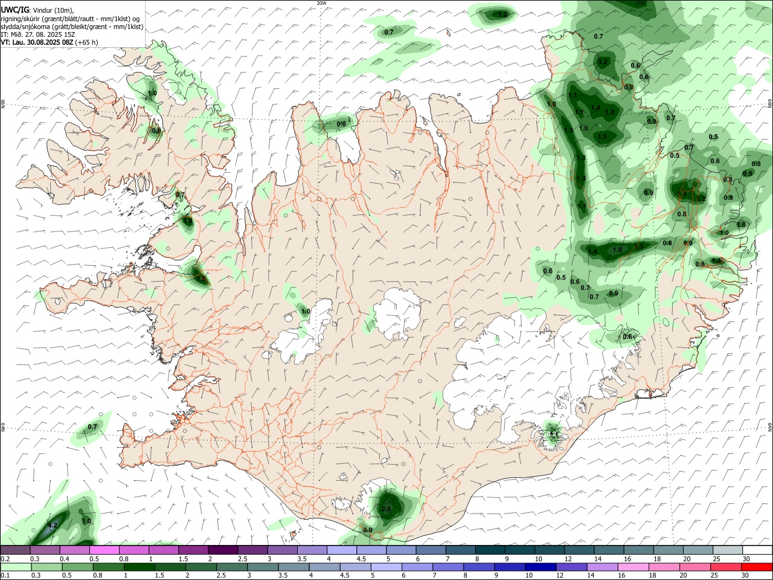Pick the darkest purple swatch labeled 2 in upper legend
This screenshot has width=773, height=580.
223,550
